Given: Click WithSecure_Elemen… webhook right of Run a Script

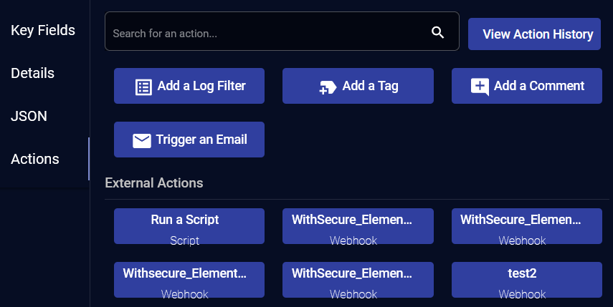Looking at the screenshot, I should 358,226.
